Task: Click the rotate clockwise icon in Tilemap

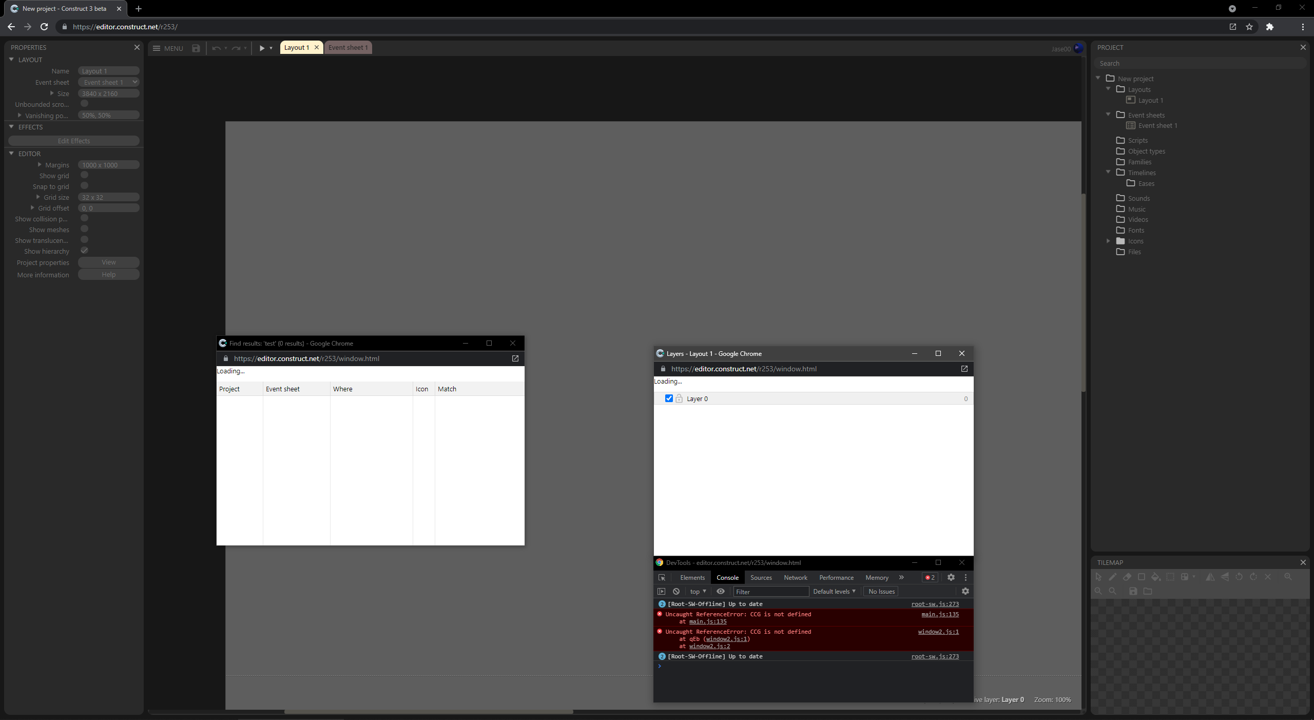Action: point(1253,577)
